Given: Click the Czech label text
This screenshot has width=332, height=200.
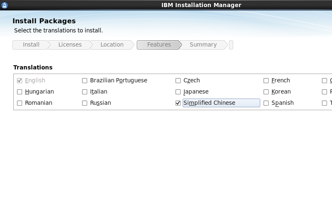Looking at the screenshot, I should coord(191,81).
